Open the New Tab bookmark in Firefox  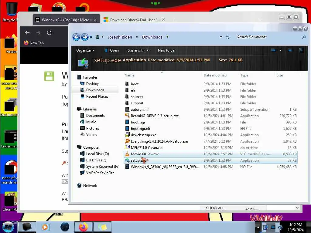34,43
